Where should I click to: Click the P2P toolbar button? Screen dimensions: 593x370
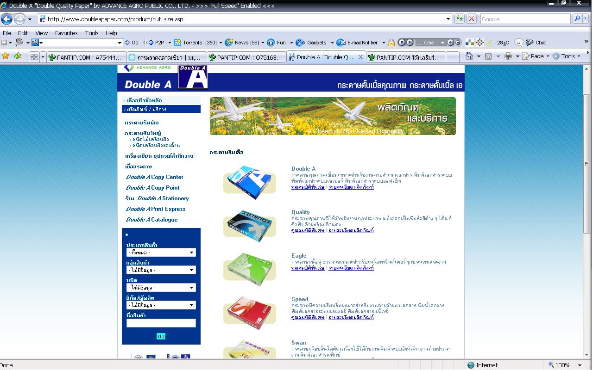click(x=156, y=43)
